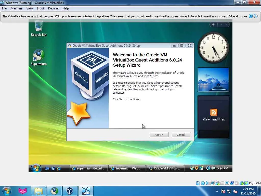
Task: Click Show Desktop in guest quick launch
Action: pyautogui.click(x=47, y=168)
